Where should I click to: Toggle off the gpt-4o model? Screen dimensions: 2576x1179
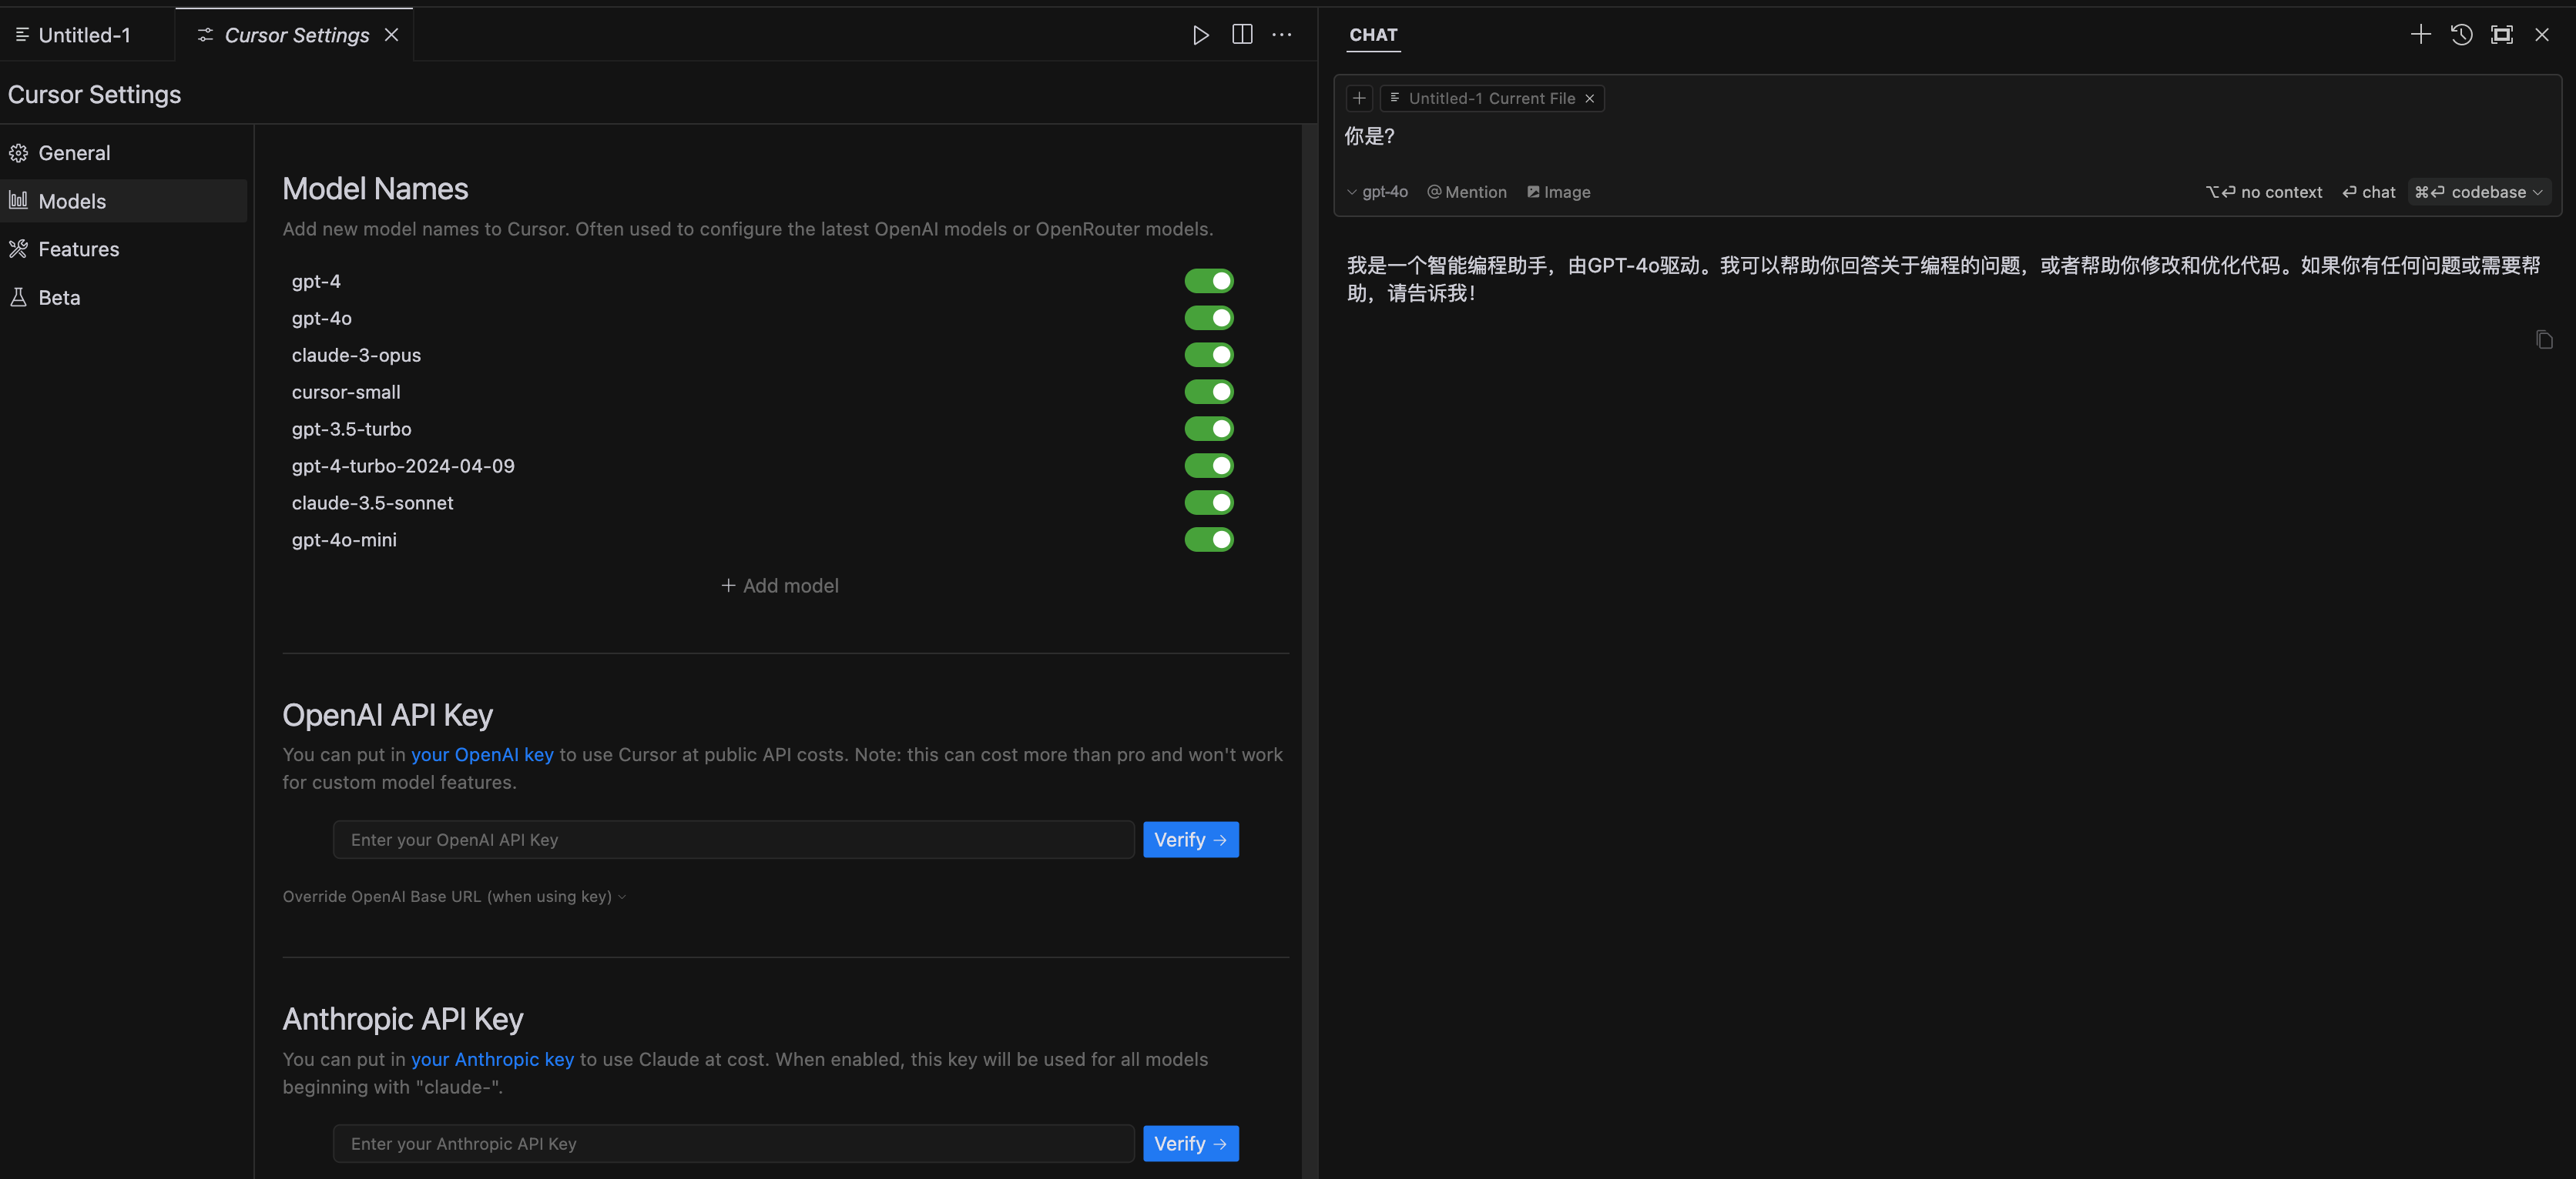tap(1209, 318)
